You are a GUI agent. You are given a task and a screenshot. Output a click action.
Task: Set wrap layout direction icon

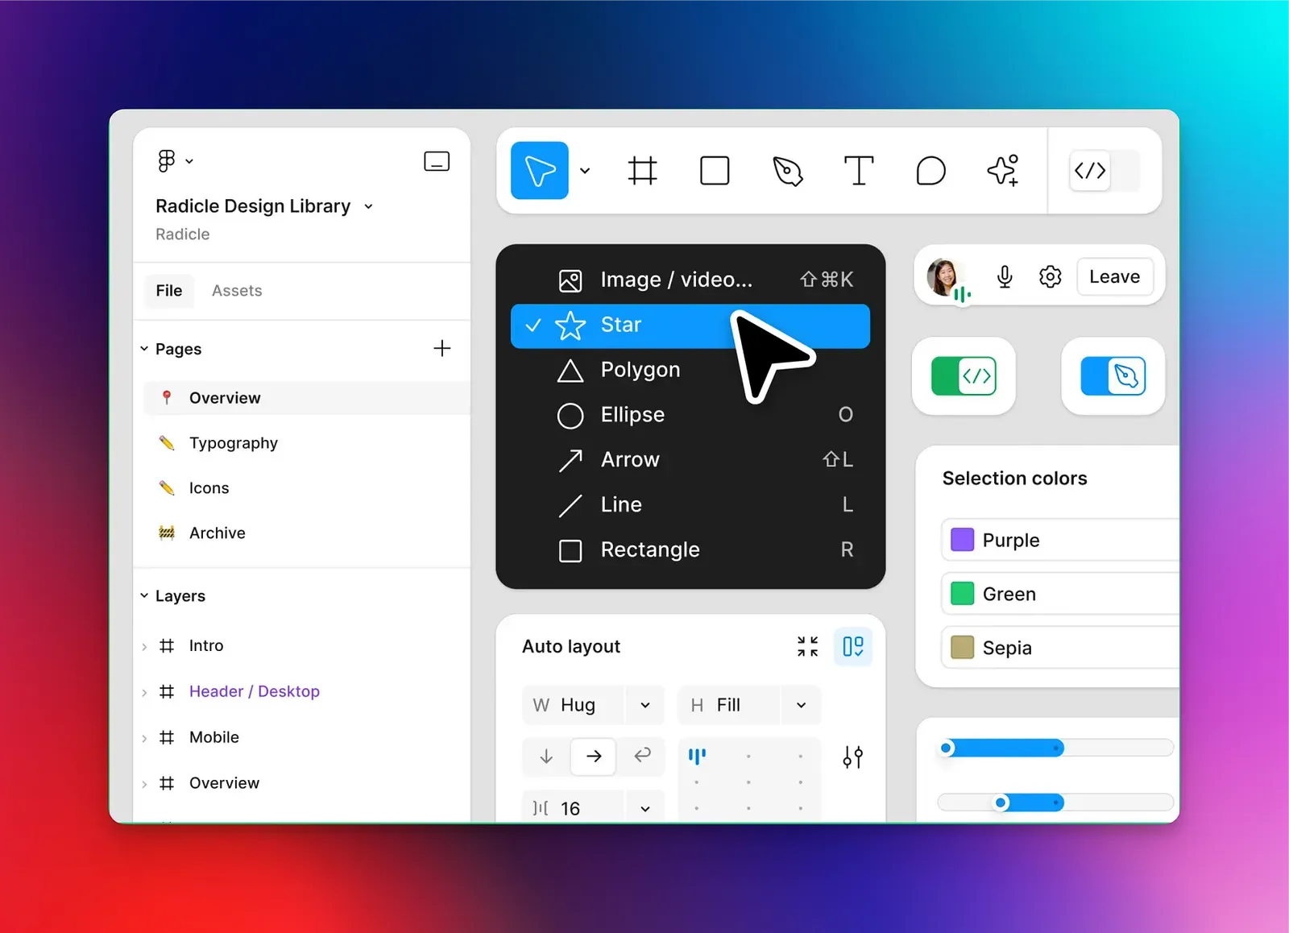click(x=642, y=756)
